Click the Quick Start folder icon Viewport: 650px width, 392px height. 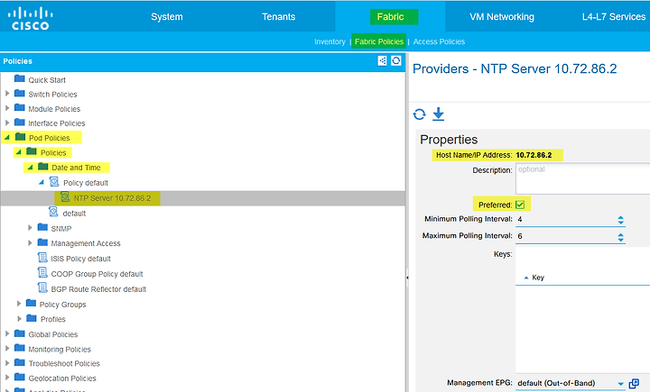click(x=20, y=78)
